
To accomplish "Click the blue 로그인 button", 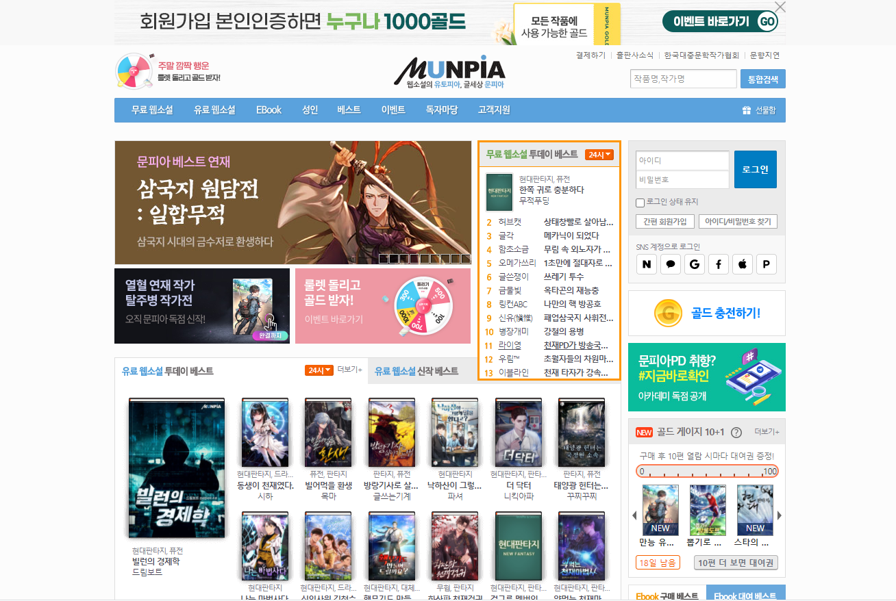I will [756, 169].
